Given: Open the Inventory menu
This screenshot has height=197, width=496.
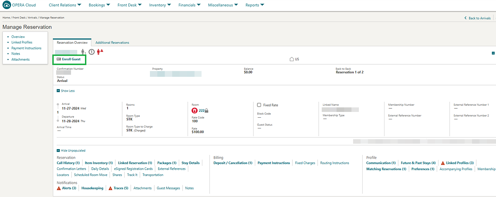Looking at the screenshot, I should [x=160, y=5].
